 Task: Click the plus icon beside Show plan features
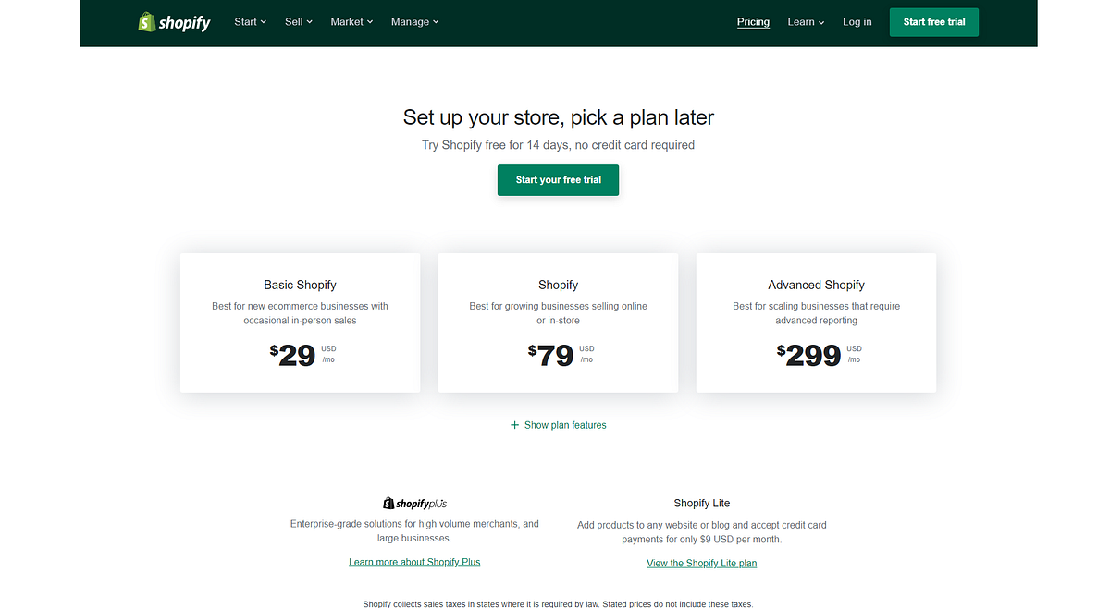click(514, 425)
